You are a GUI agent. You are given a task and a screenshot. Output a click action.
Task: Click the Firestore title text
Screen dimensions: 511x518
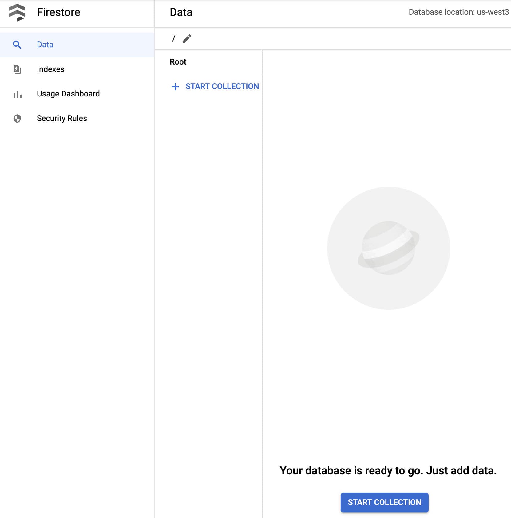pyautogui.click(x=58, y=12)
